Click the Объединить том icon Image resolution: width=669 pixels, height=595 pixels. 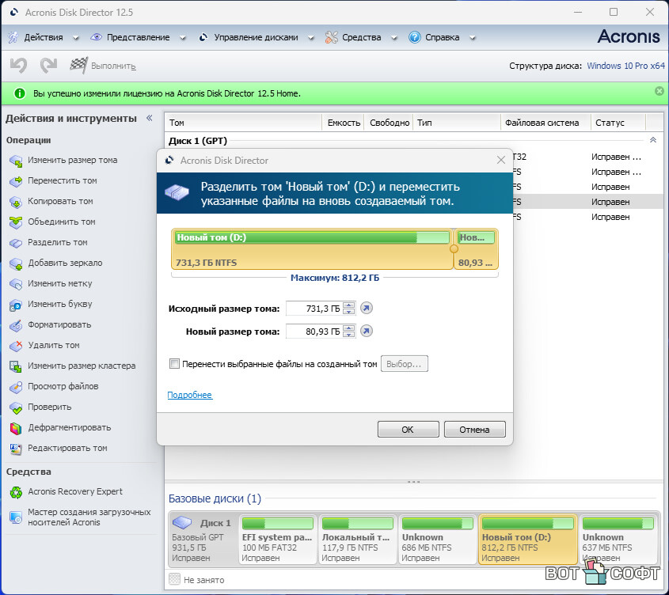[16, 222]
